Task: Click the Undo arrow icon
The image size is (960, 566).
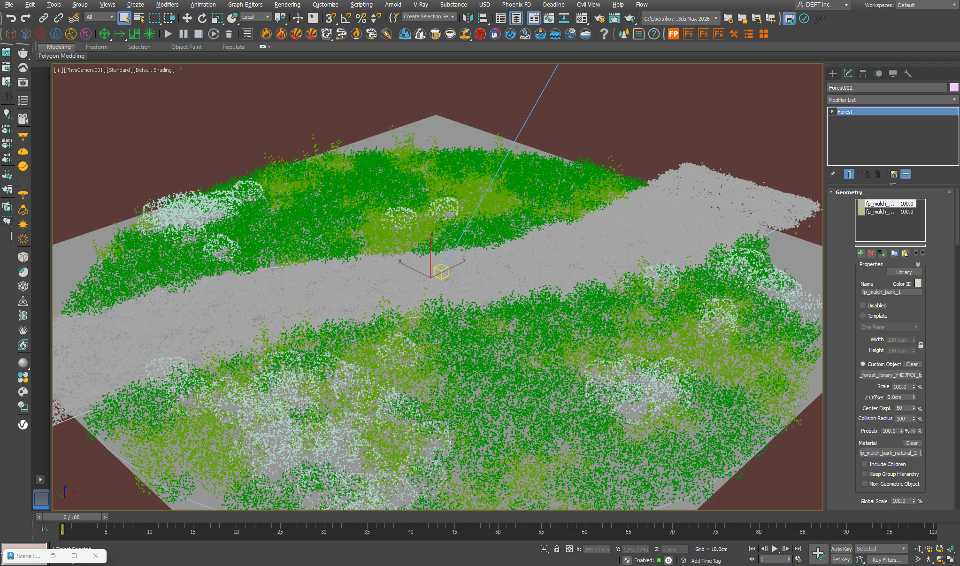Action: (11, 18)
